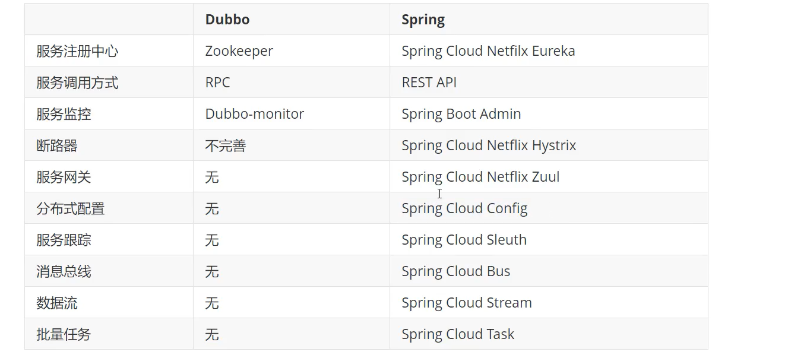Click the Spring Cloud Task cell

(458, 334)
